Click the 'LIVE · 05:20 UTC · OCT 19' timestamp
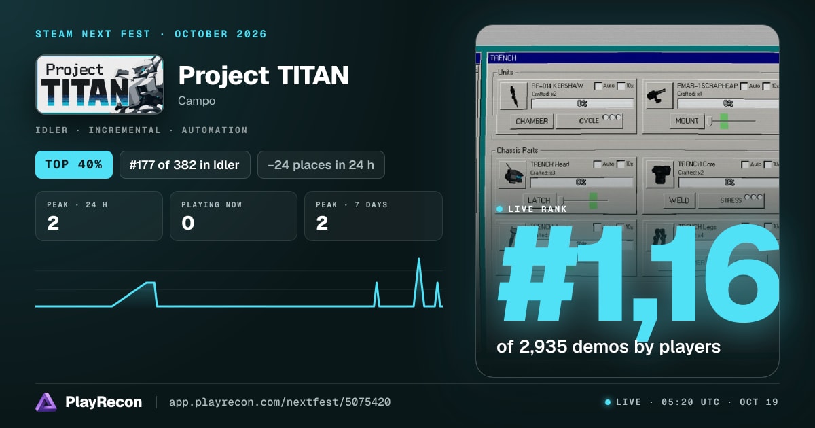 697,402
